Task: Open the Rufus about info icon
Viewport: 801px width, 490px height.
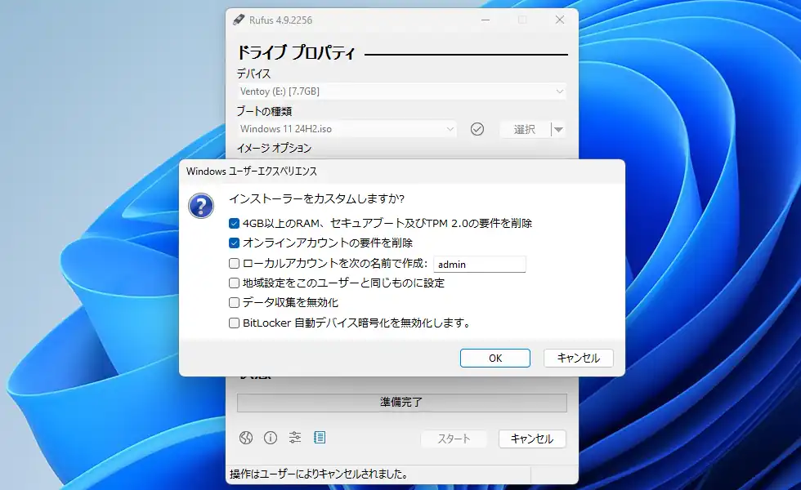Action: [x=271, y=438]
